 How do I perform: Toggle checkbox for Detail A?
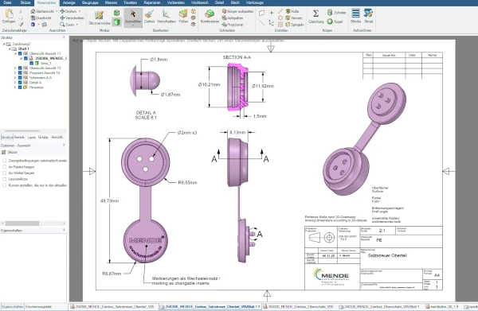pyautogui.click(x=20, y=83)
